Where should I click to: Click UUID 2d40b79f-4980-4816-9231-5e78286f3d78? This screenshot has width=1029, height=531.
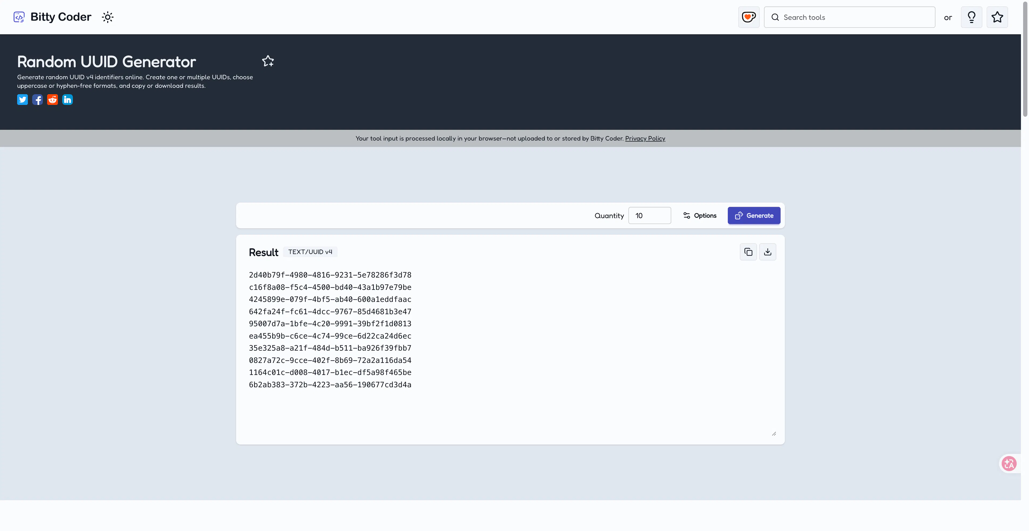point(330,275)
